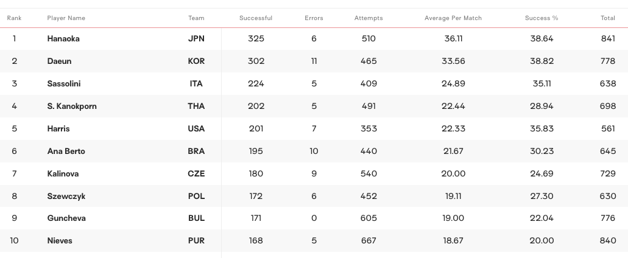Click the Total column header

pos(608,18)
